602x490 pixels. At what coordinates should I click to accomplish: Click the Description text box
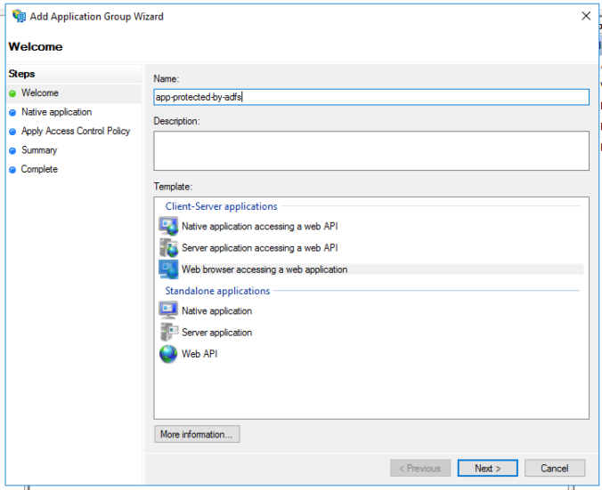371,150
